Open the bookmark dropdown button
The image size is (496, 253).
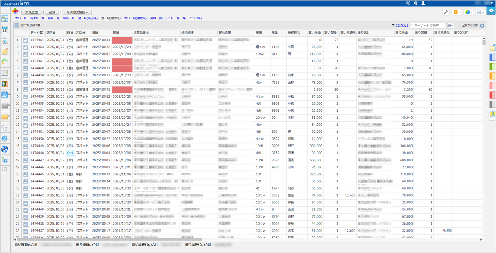(457, 12)
